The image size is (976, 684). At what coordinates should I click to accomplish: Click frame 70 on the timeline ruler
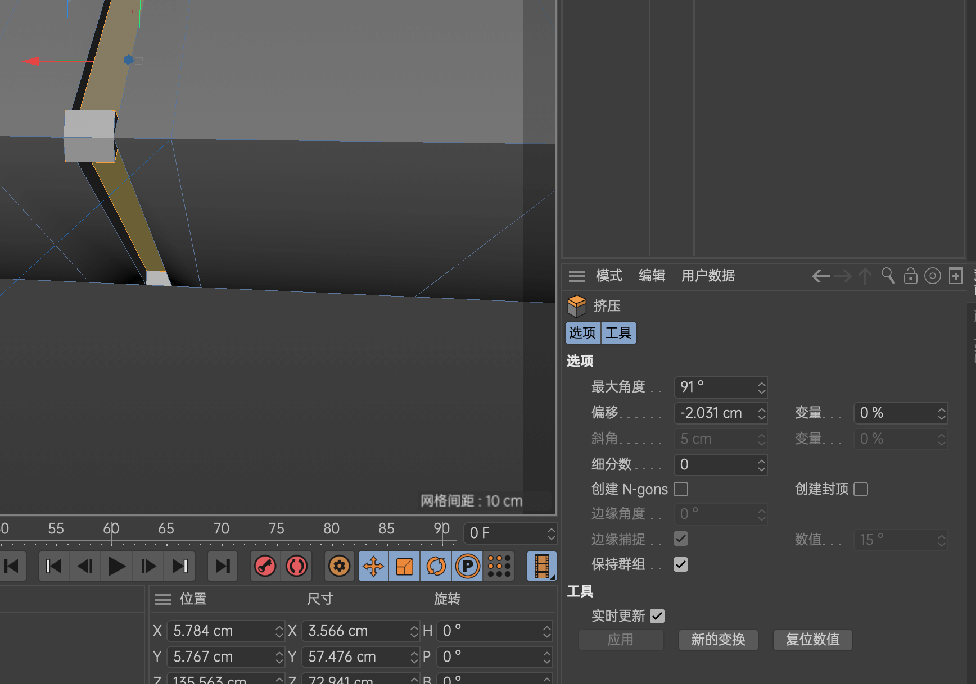point(222,529)
